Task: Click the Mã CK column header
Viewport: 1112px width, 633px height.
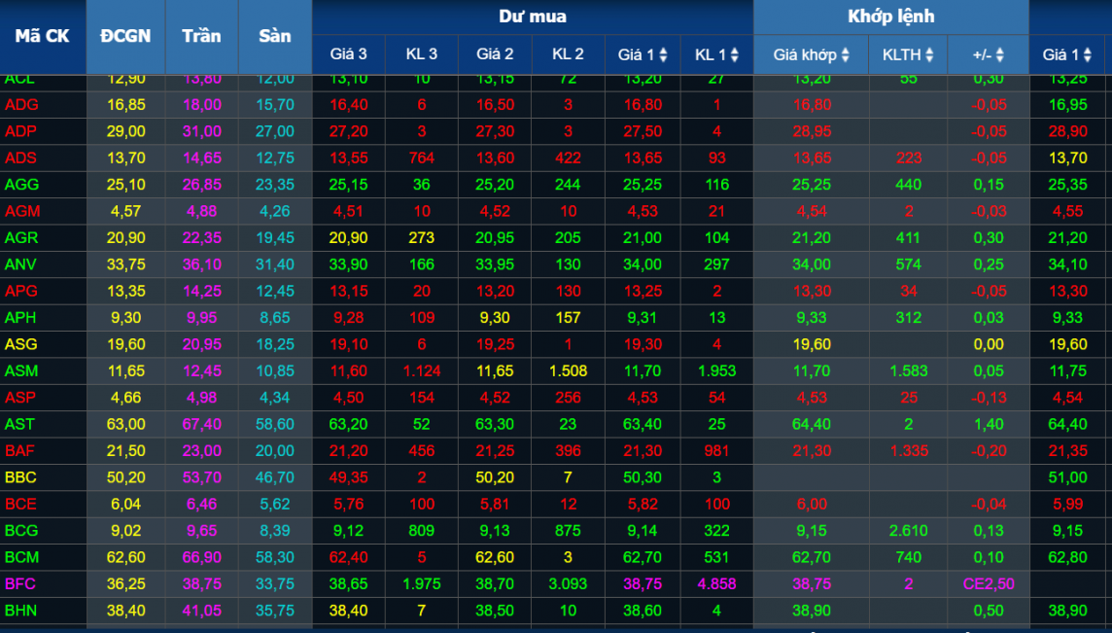Action: [43, 36]
